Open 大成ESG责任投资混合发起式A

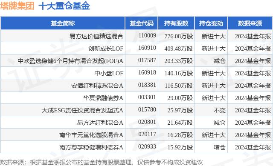pyautogui.click(x=82, y=110)
